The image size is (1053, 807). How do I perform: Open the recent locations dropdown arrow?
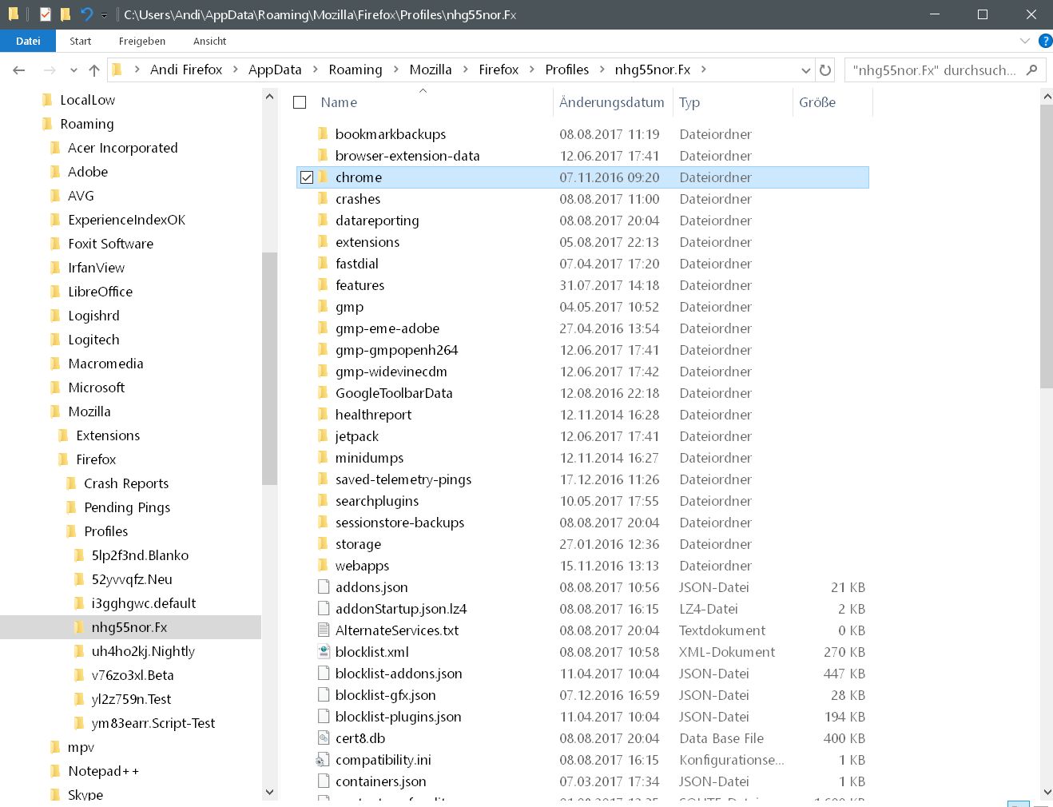point(74,70)
